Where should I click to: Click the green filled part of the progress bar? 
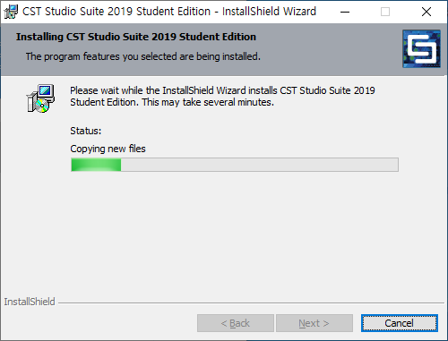pyautogui.click(x=96, y=165)
